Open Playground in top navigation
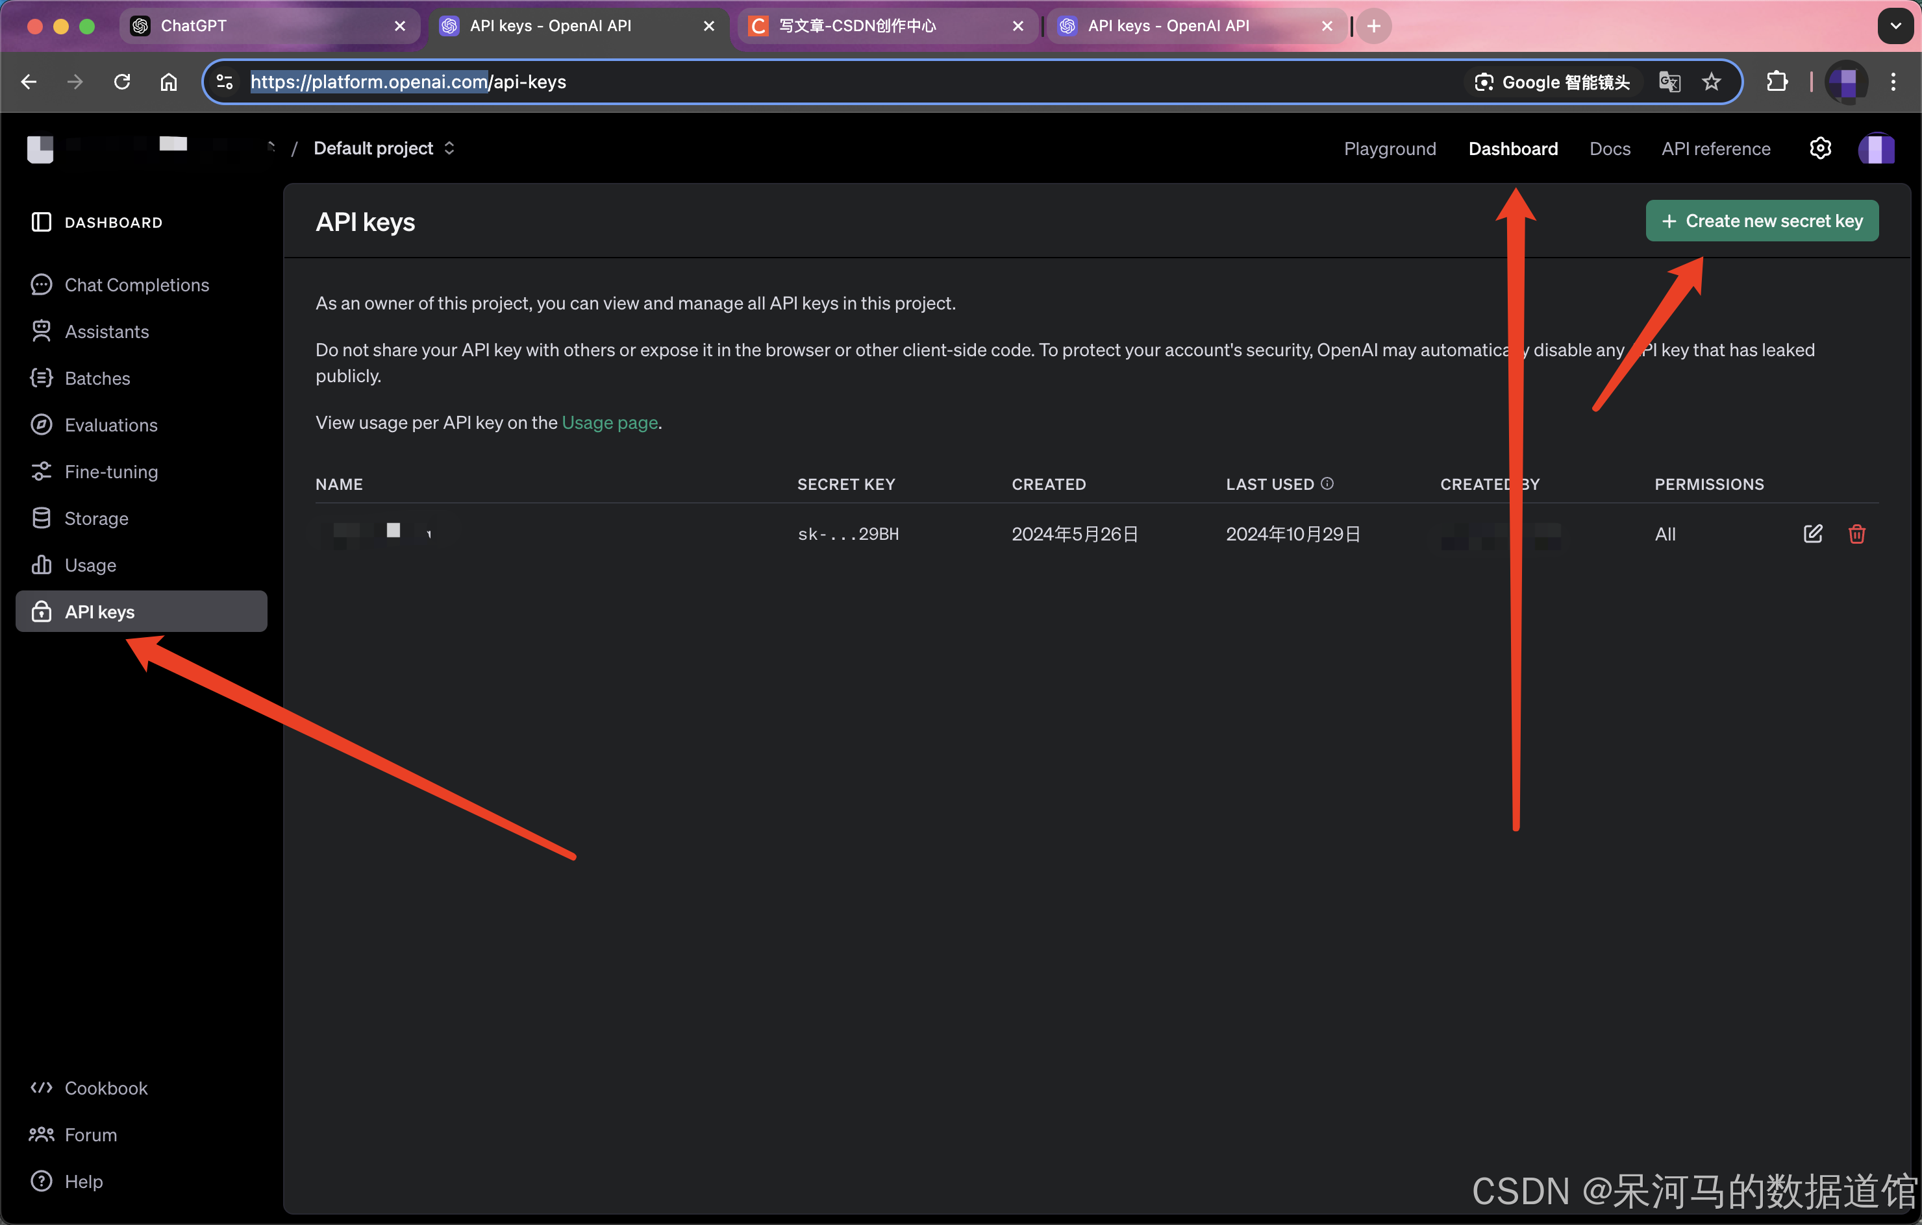 (1390, 149)
